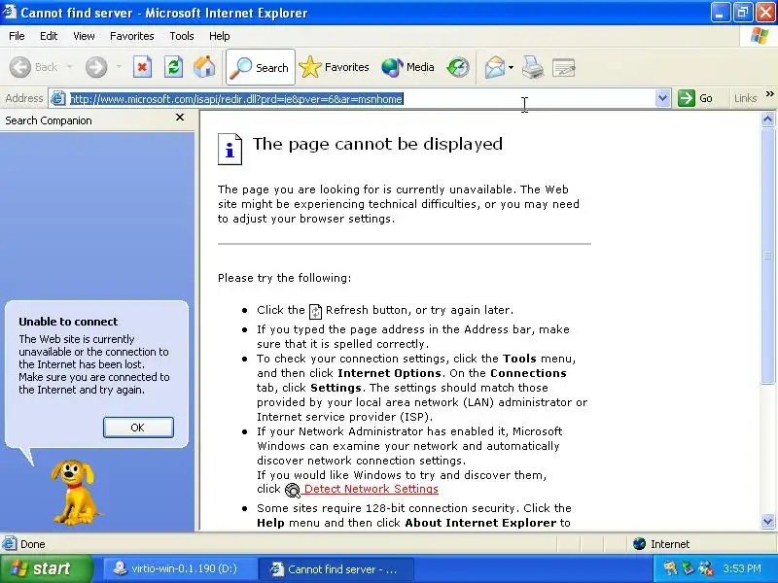Click the vertical scrollbar thumb

pyautogui.click(x=767, y=256)
